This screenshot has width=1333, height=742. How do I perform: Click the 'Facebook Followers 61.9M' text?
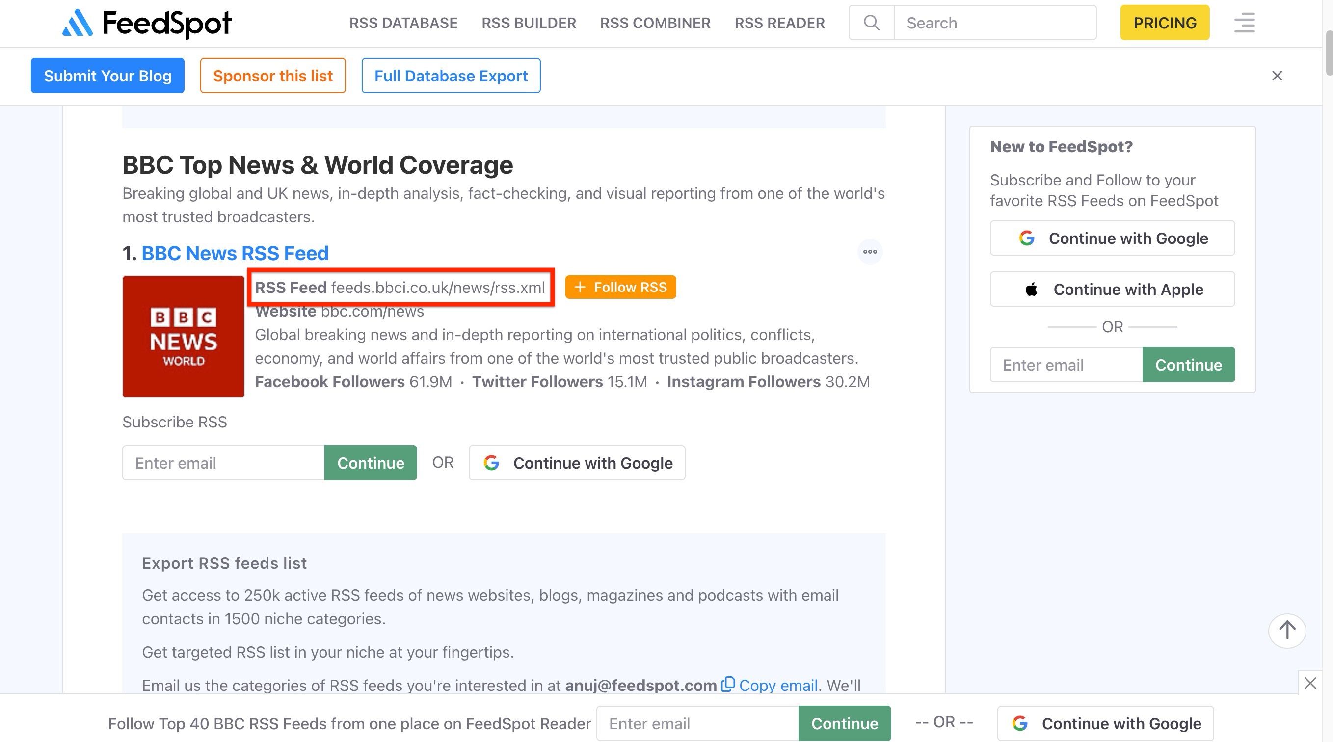tap(353, 382)
